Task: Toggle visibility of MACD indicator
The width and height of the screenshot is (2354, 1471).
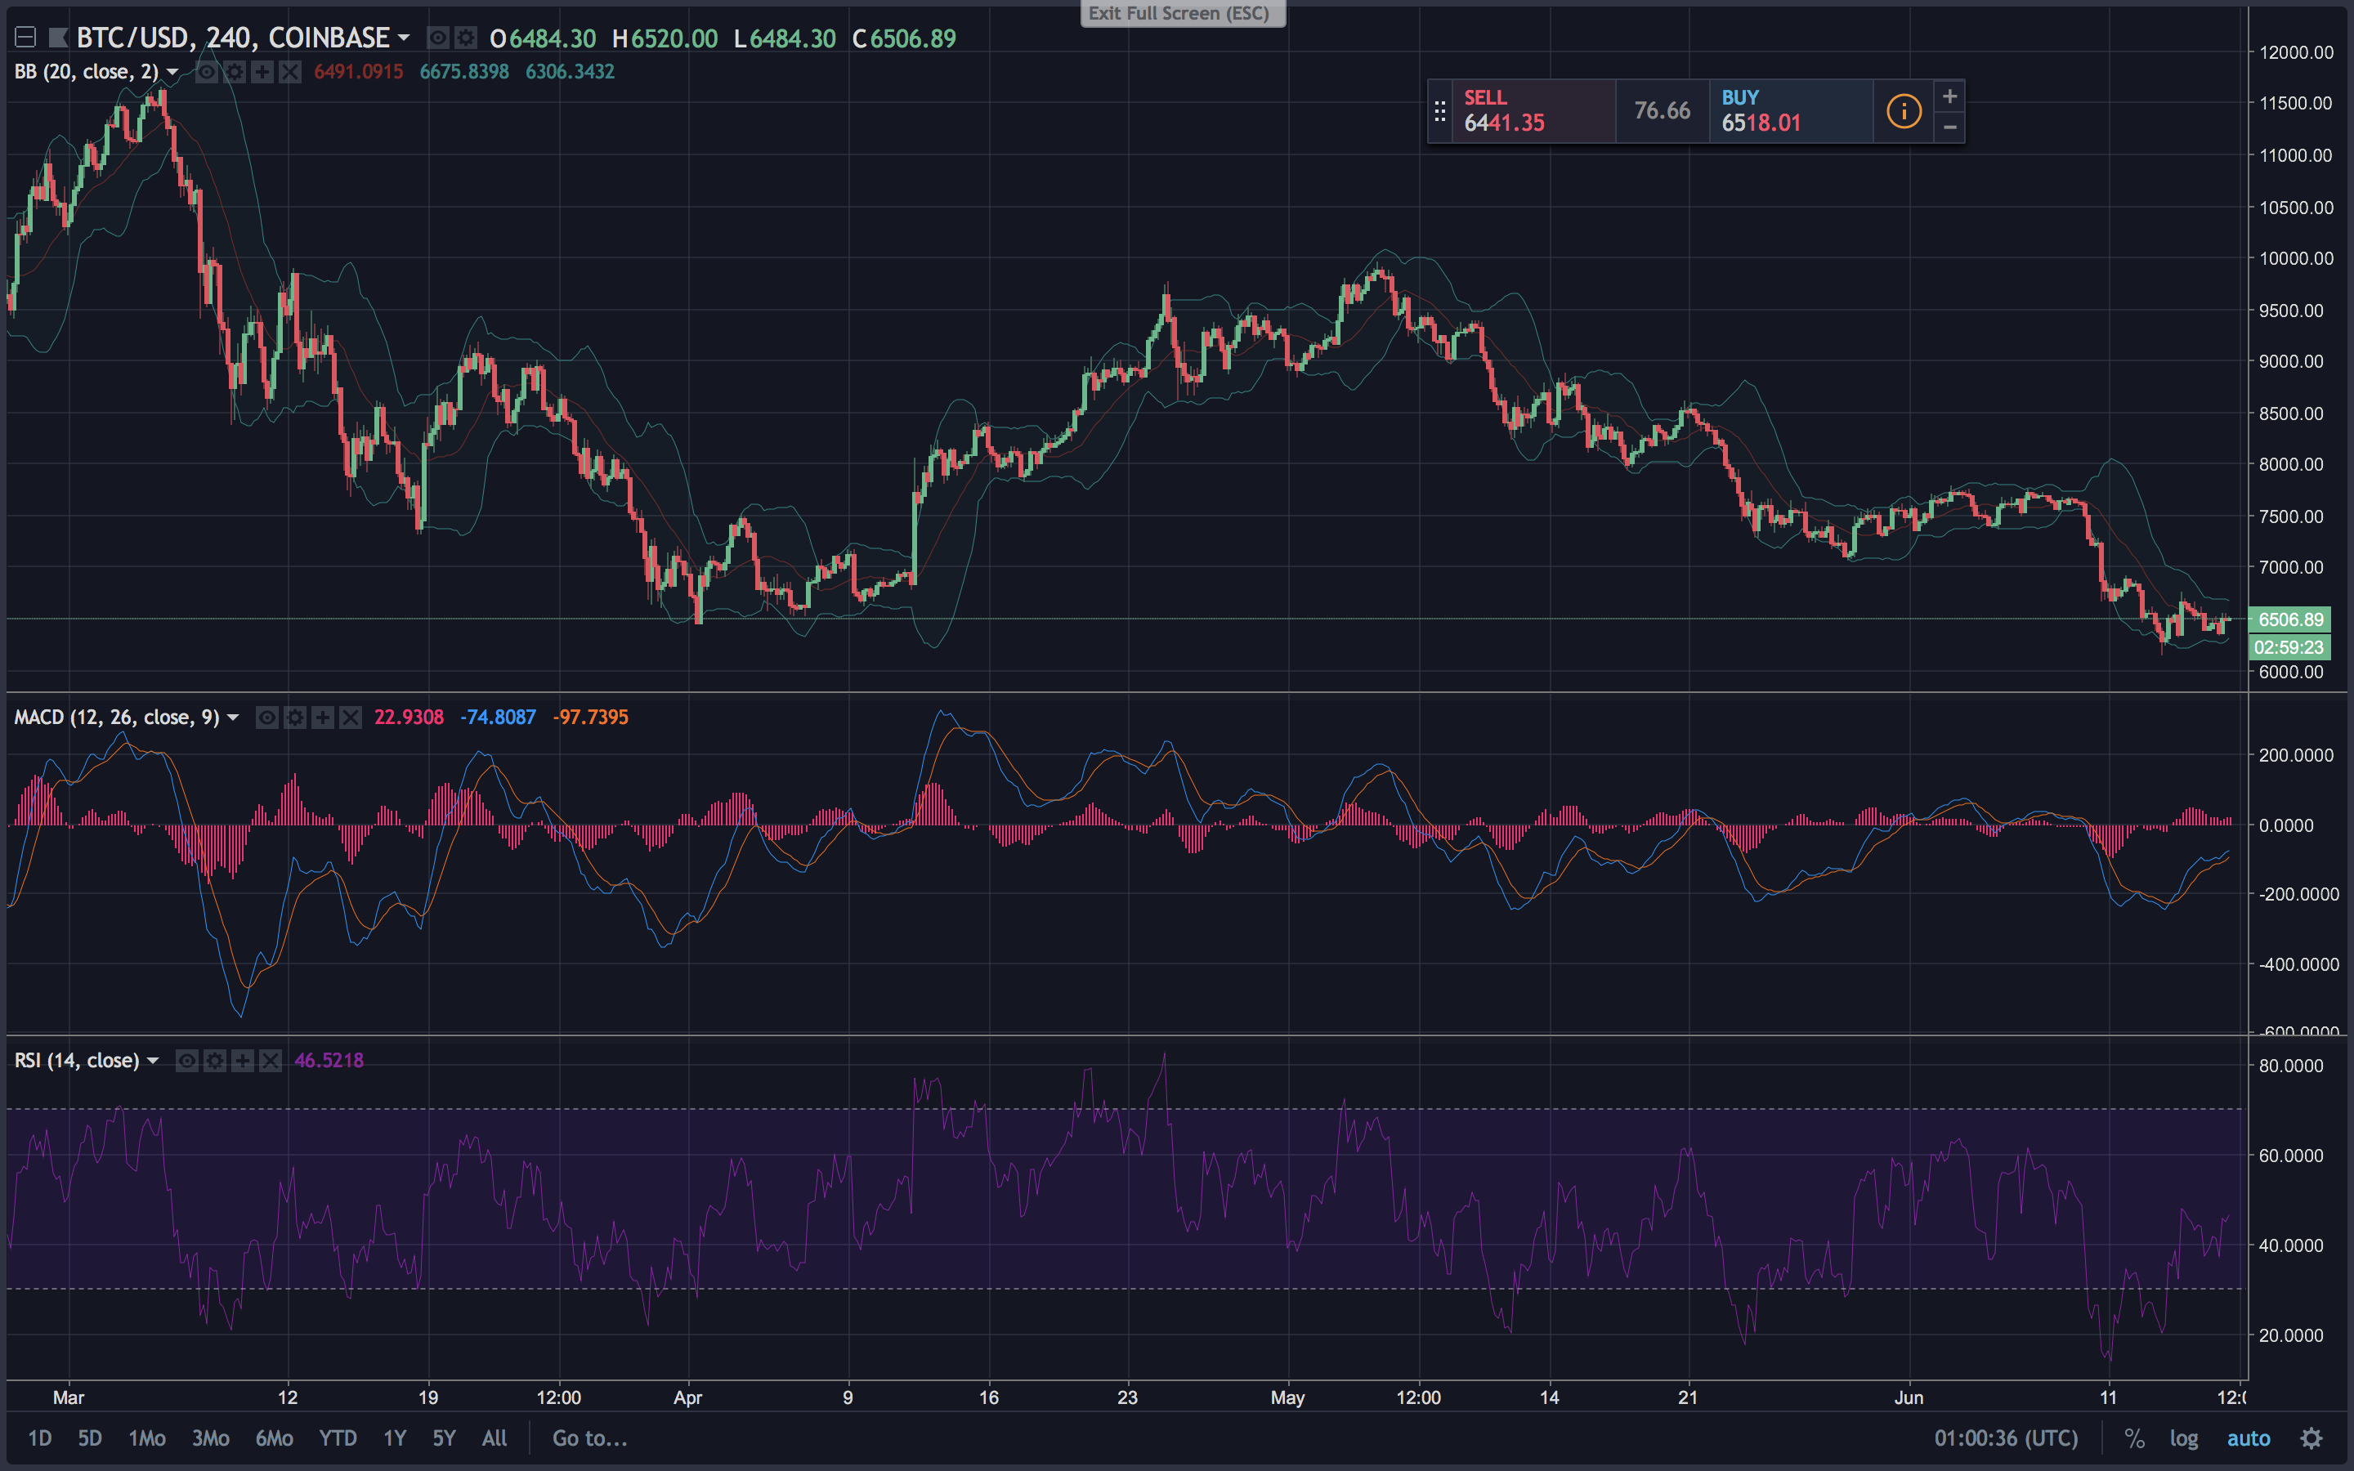Action: 266,718
